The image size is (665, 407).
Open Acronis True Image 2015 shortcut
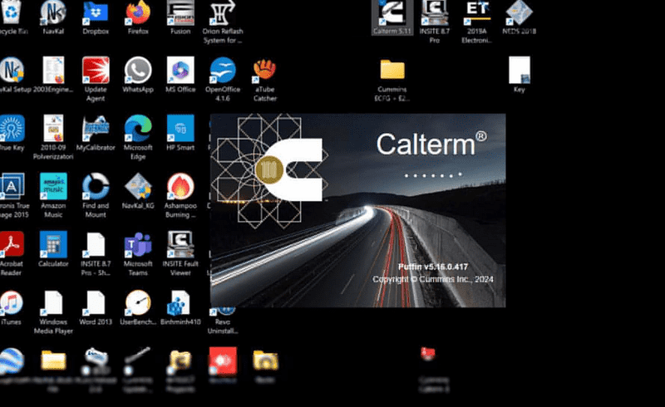coord(12,195)
